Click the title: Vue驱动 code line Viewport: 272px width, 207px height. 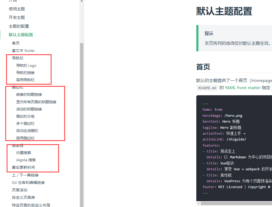[218, 163]
